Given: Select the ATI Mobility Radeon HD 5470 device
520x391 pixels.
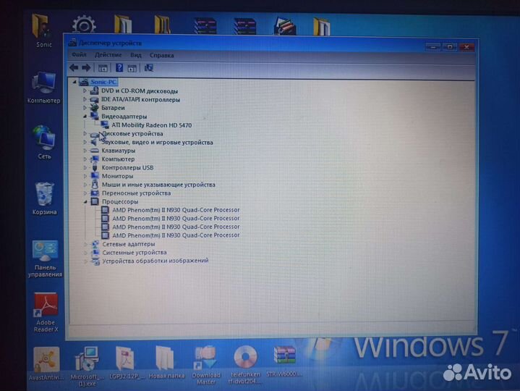Looking at the screenshot, I should (151, 125).
